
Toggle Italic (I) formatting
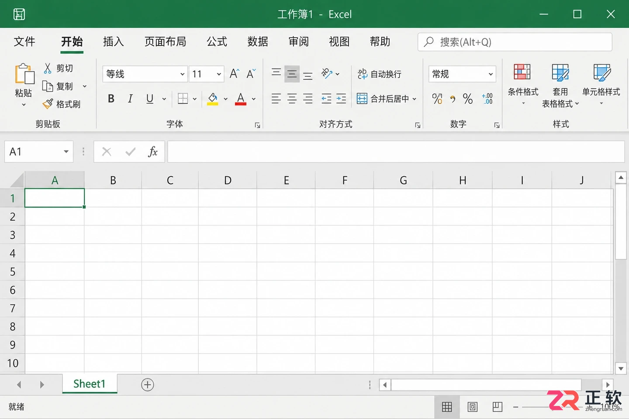[130, 99]
